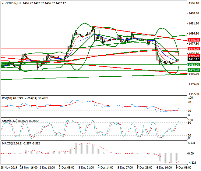Click the 5 Dec 23:00 time label
This screenshot has height=171, width=201.
tap(145, 168)
